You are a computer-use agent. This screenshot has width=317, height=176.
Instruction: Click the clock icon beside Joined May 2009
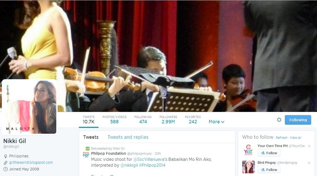(6, 169)
